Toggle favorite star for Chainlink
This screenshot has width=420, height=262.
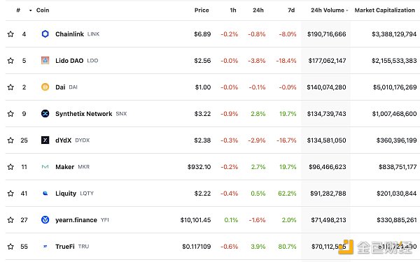[10, 34]
